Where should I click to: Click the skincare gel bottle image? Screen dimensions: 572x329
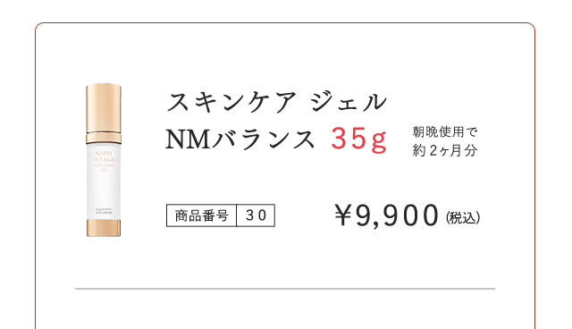(x=104, y=160)
